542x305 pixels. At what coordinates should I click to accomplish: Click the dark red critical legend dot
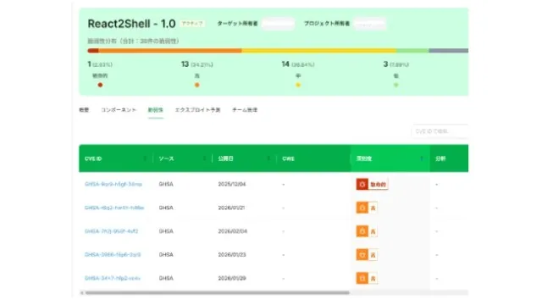tap(100, 85)
